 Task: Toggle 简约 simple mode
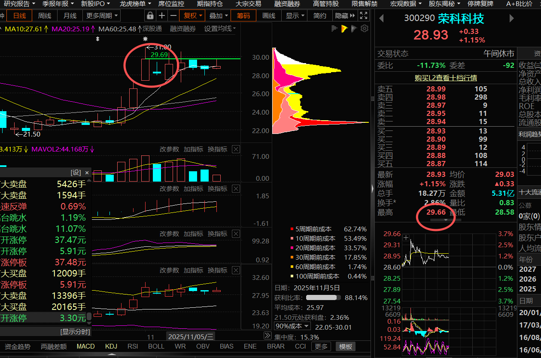pyautogui.click(x=320, y=15)
